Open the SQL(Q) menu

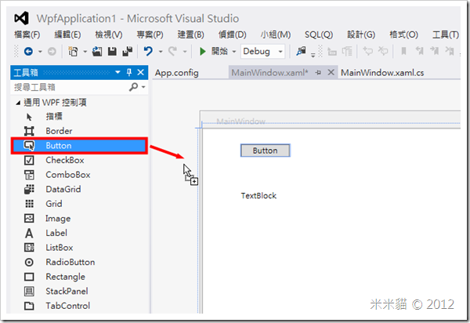(x=319, y=34)
